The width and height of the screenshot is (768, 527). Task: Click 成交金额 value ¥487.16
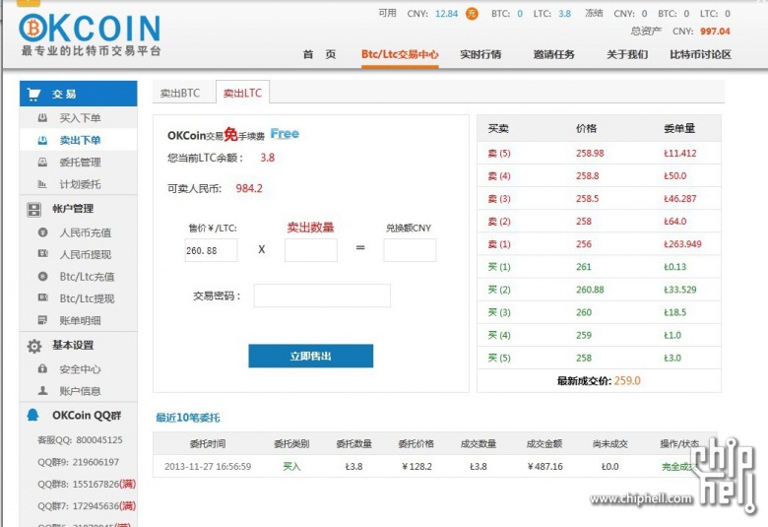(x=544, y=466)
